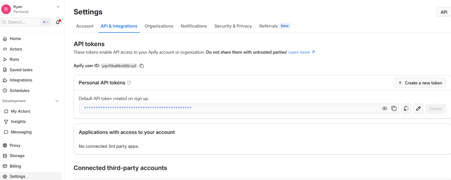451x180 pixels.
Task: Click the No connected 3rd party apps text
Action: pyautogui.click(x=109, y=146)
